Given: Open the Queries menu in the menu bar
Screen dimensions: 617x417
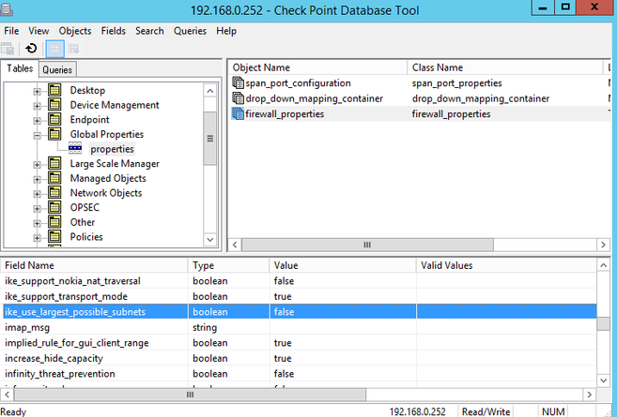Looking at the screenshot, I should tap(190, 31).
